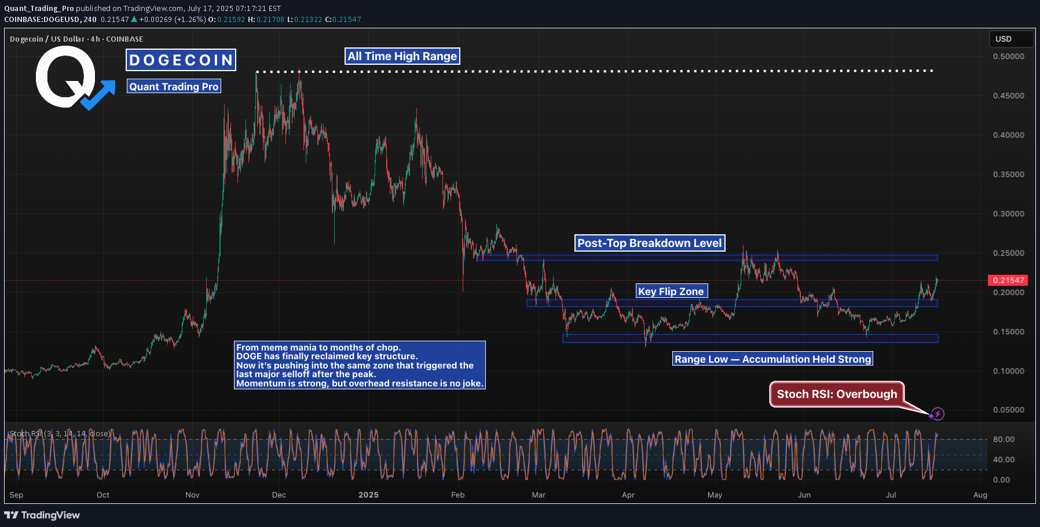Click the Nov label on time axis

[x=192, y=495]
